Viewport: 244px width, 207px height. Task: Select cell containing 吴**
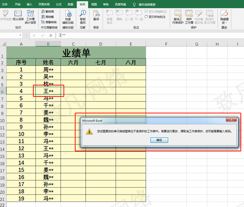[x=48, y=76]
